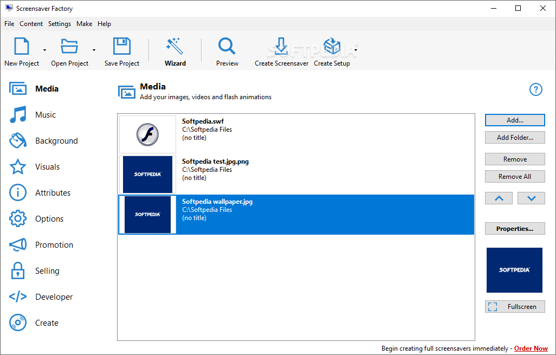
Task: Open the Options gear section
Action: 36,219
